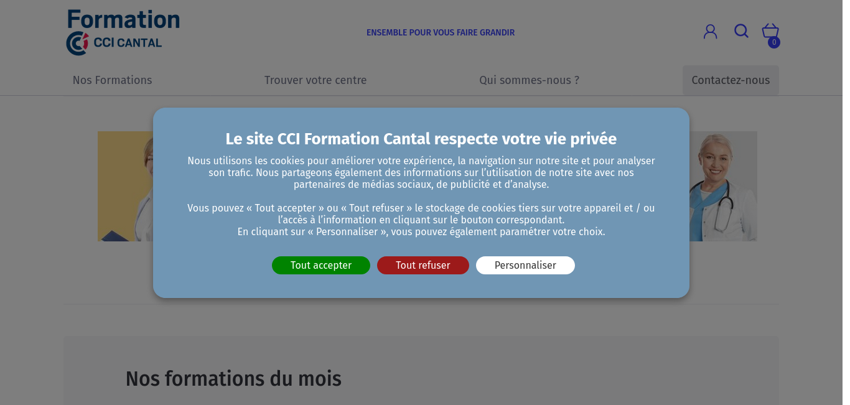Click the paragraph starting "Nous utilisons les cookies"
The height and width of the screenshot is (405, 850).
tap(421, 172)
